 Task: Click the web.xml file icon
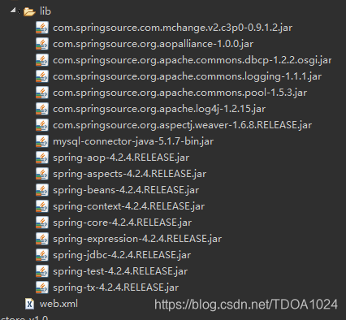(x=29, y=304)
